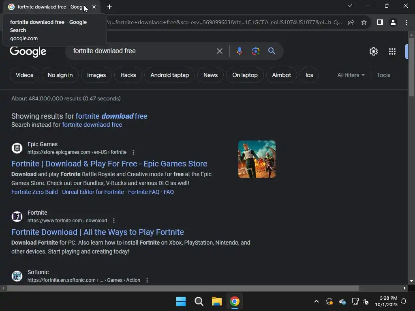
Task: Click the Chrome address bar URL
Action: pos(225,23)
